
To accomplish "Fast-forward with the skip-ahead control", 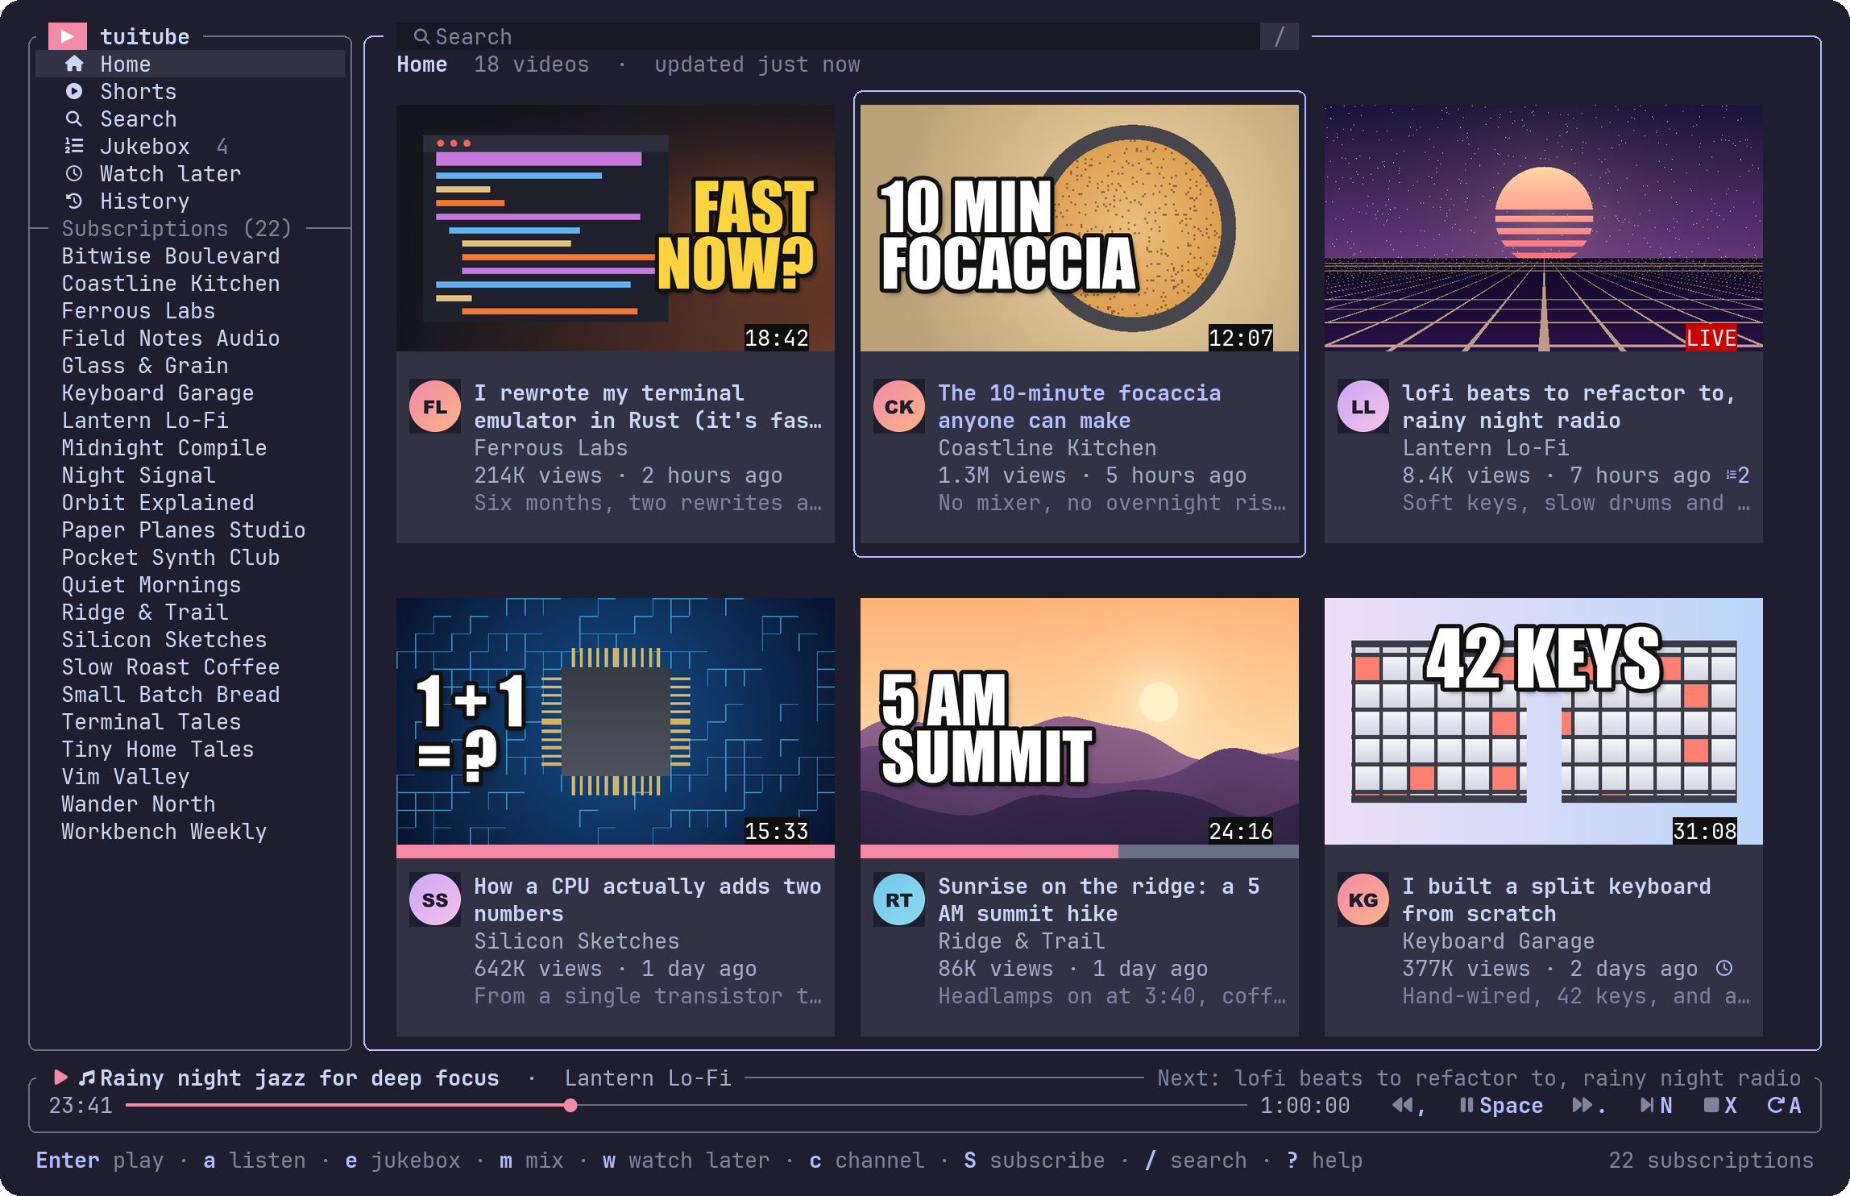I will (1589, 1105).
